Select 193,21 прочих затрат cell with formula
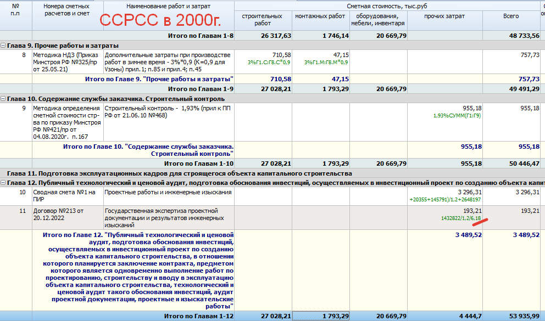Image resolution: width=545 pixels, height=321 pixels. click(444, 218)
